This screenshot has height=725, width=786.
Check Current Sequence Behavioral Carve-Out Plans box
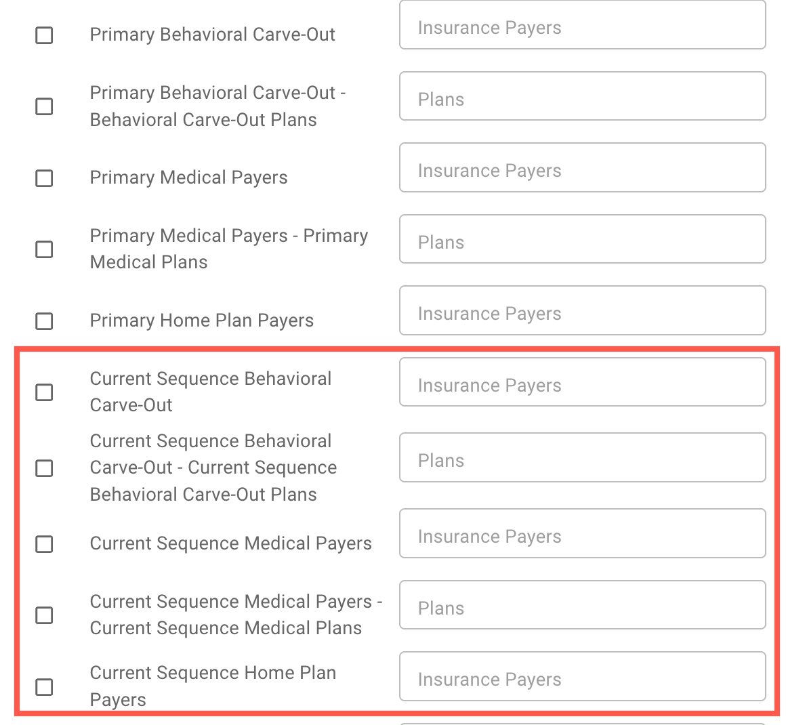pos(44,468)
